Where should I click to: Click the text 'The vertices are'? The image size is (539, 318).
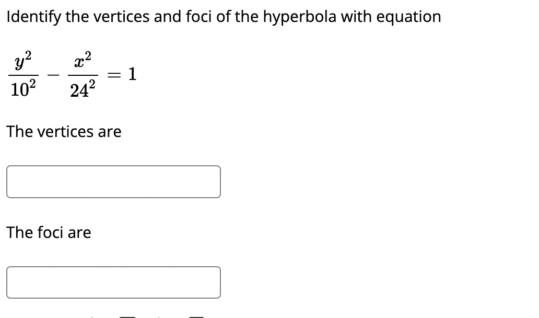(64, 132)
